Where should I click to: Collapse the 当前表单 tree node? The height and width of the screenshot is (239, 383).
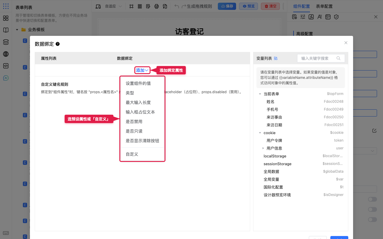click(x=260, y=94)
